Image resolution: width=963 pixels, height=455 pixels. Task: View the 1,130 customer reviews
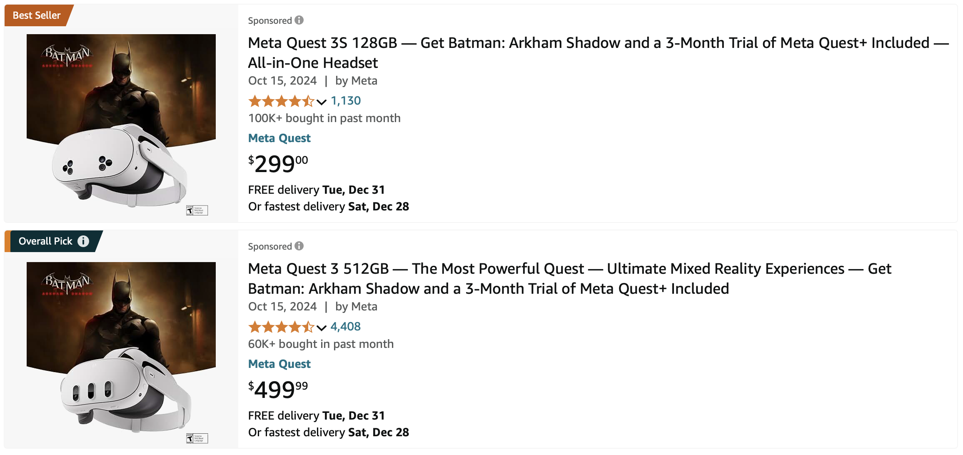346,101
